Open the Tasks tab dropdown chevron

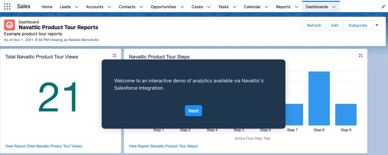tap(234, 7)
